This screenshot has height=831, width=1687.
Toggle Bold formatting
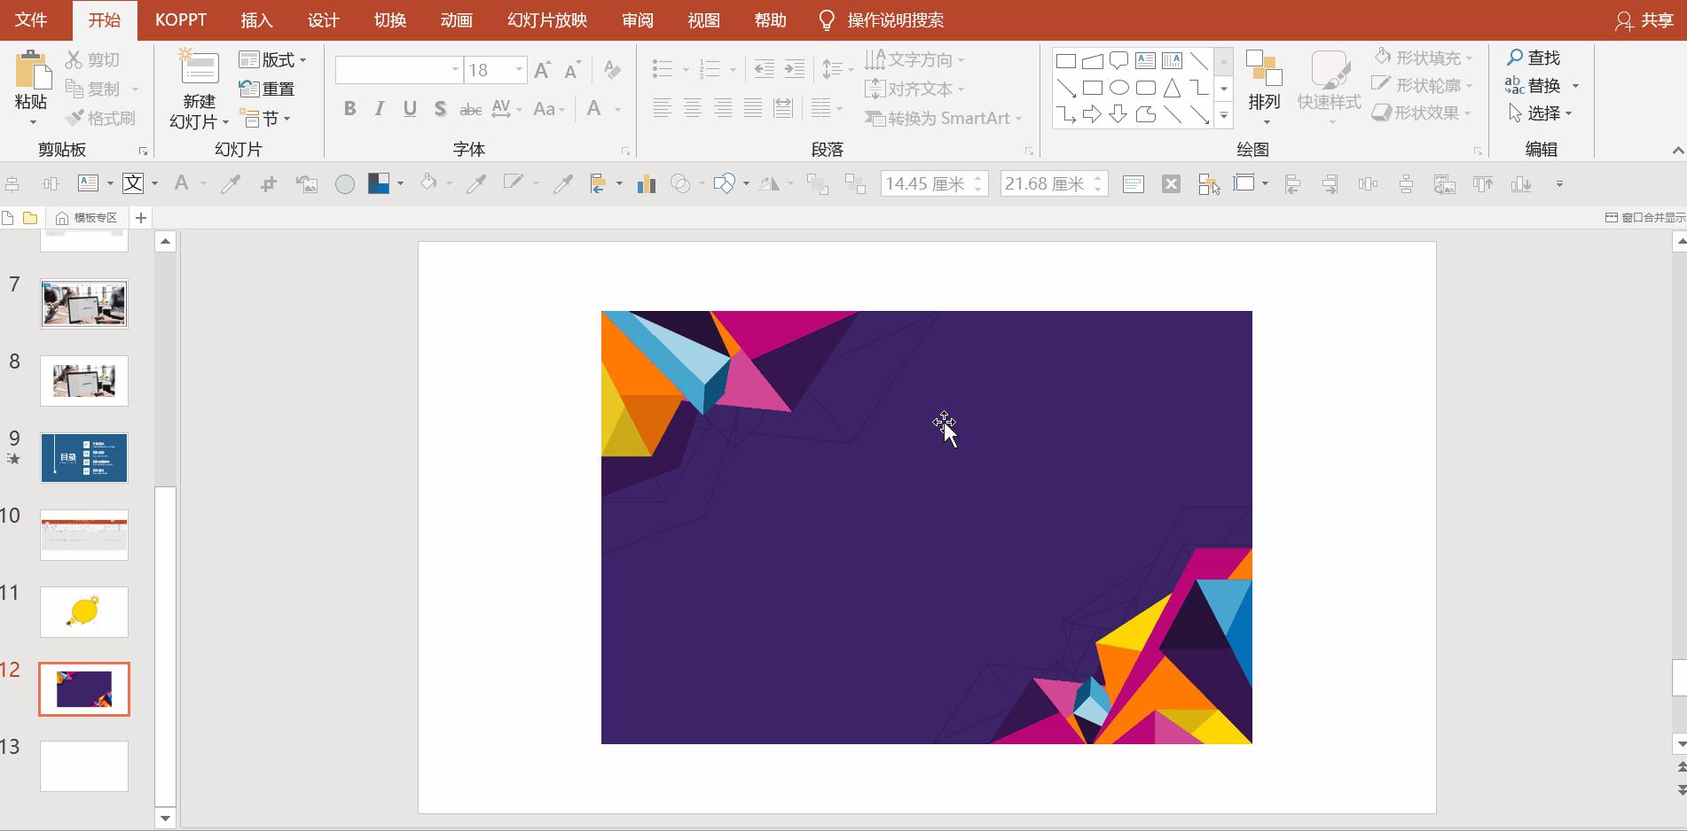tap(349, 109)
